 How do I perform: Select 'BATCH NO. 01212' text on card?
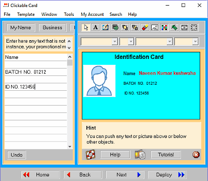coord(140,83)
